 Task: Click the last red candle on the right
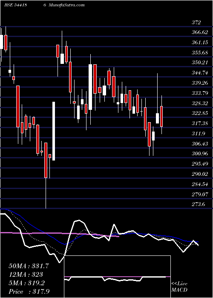(x=161, y=116)
